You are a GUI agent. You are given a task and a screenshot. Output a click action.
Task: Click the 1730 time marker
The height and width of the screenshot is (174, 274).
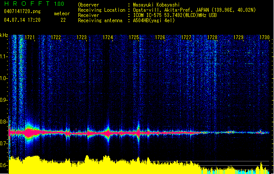coord(264,37)
